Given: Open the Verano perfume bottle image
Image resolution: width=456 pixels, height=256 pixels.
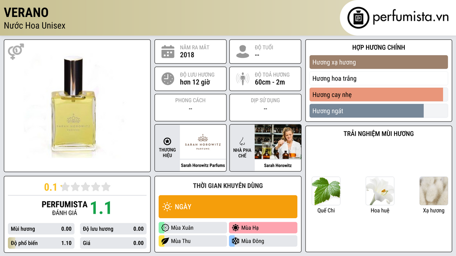Looking at the screenshot, I should pyautogui.click(x=73, y=107).
